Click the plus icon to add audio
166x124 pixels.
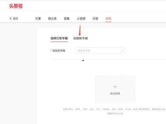point(115,86)
